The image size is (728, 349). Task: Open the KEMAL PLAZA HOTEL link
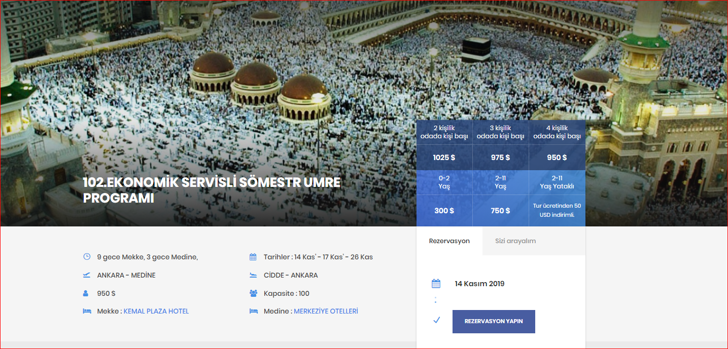156,311
